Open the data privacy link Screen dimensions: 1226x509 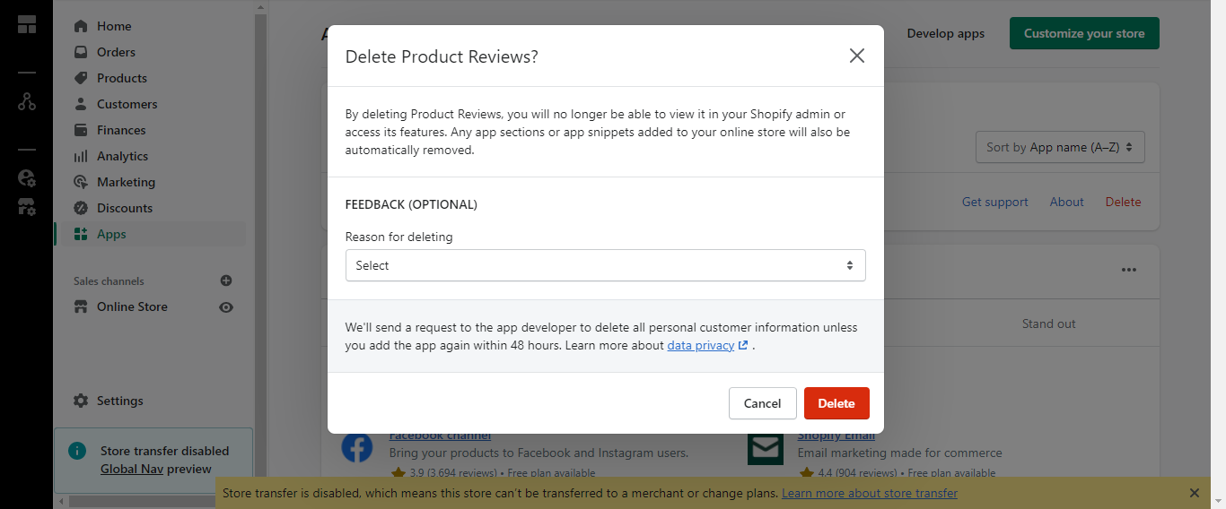[x=707, y=345]
